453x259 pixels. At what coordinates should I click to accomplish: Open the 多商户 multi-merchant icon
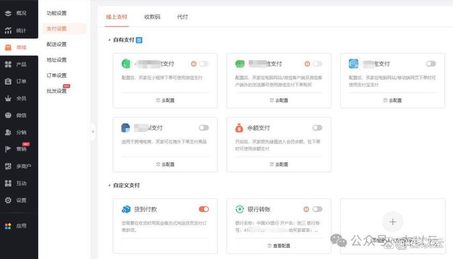[8, 166]
